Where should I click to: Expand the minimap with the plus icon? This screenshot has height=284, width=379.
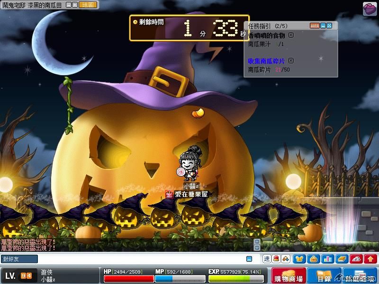point(74,5)
